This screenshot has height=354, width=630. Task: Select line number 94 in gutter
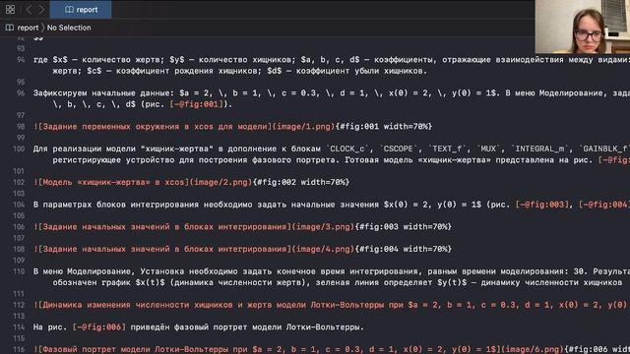coord(21,60)
